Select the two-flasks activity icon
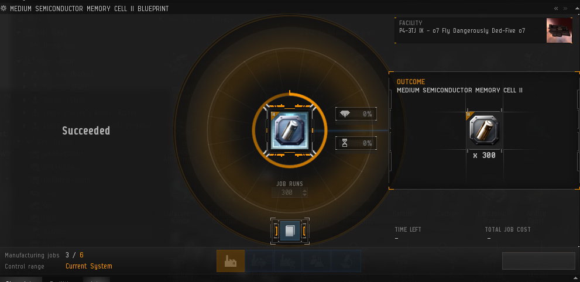Image resolution: width=580 pixels, height=282 pixels. point(317,261)
